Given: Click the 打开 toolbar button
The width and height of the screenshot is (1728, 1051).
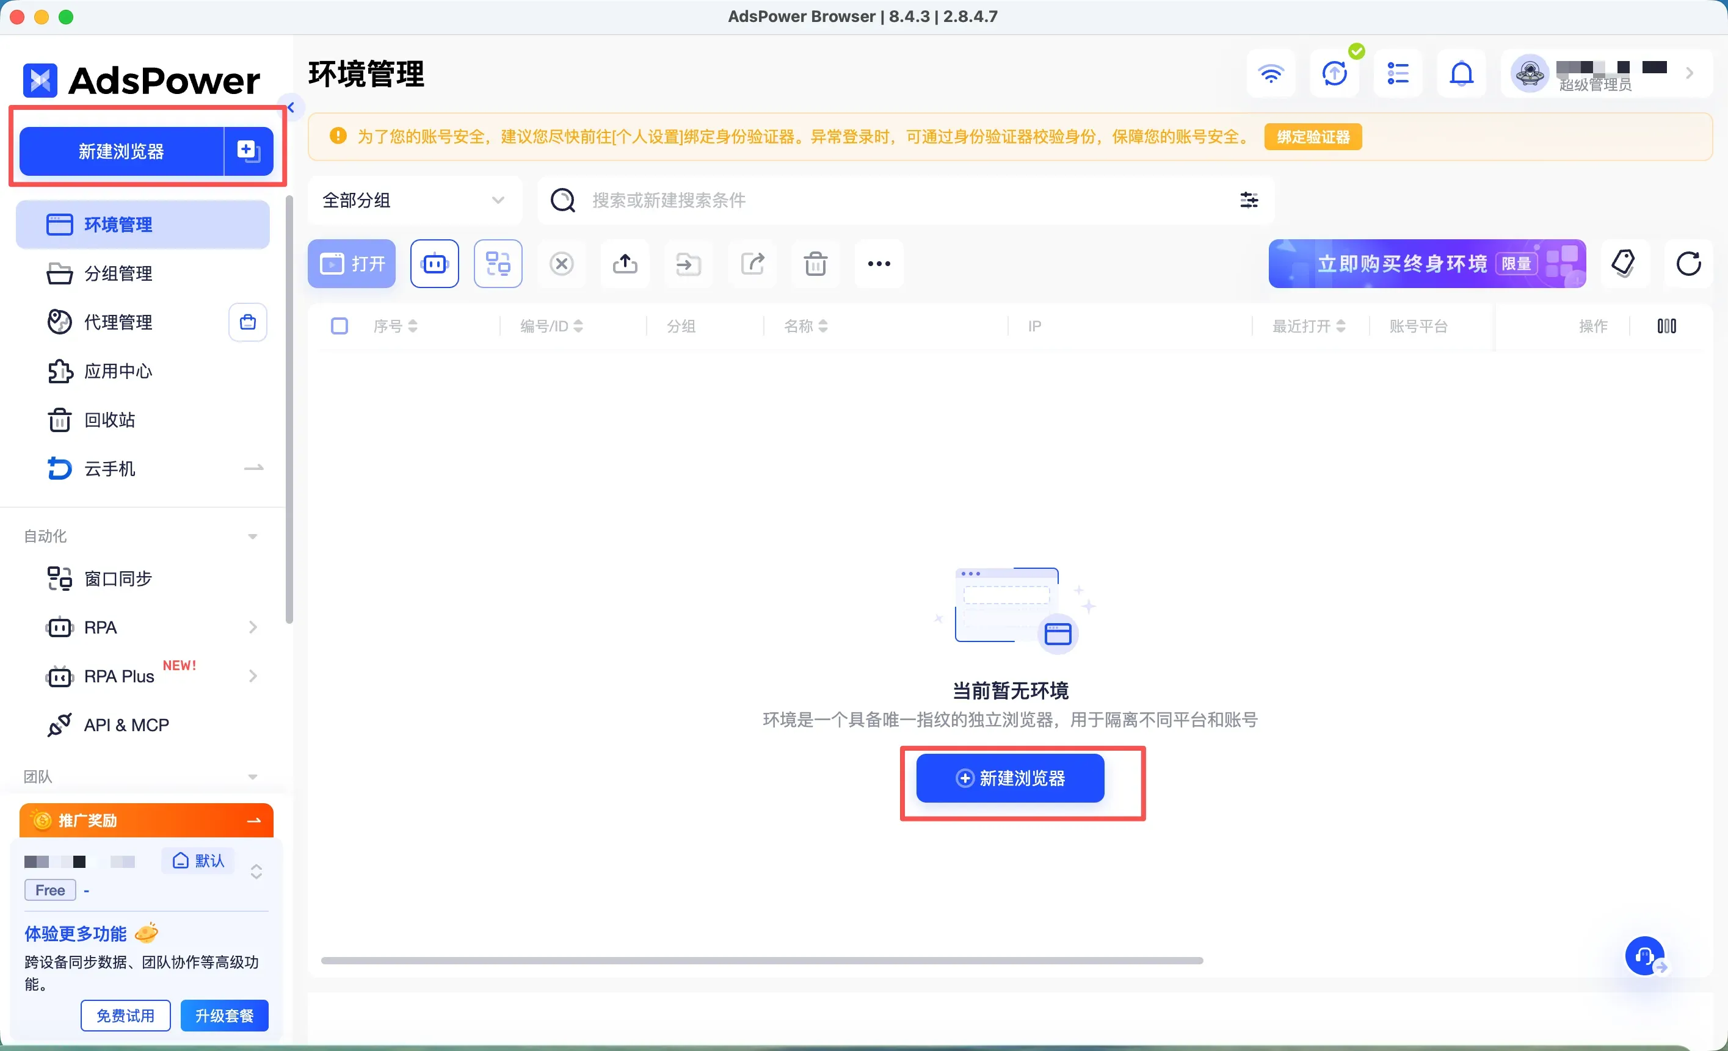Looking at the screenshot, I should pos(351,264).
